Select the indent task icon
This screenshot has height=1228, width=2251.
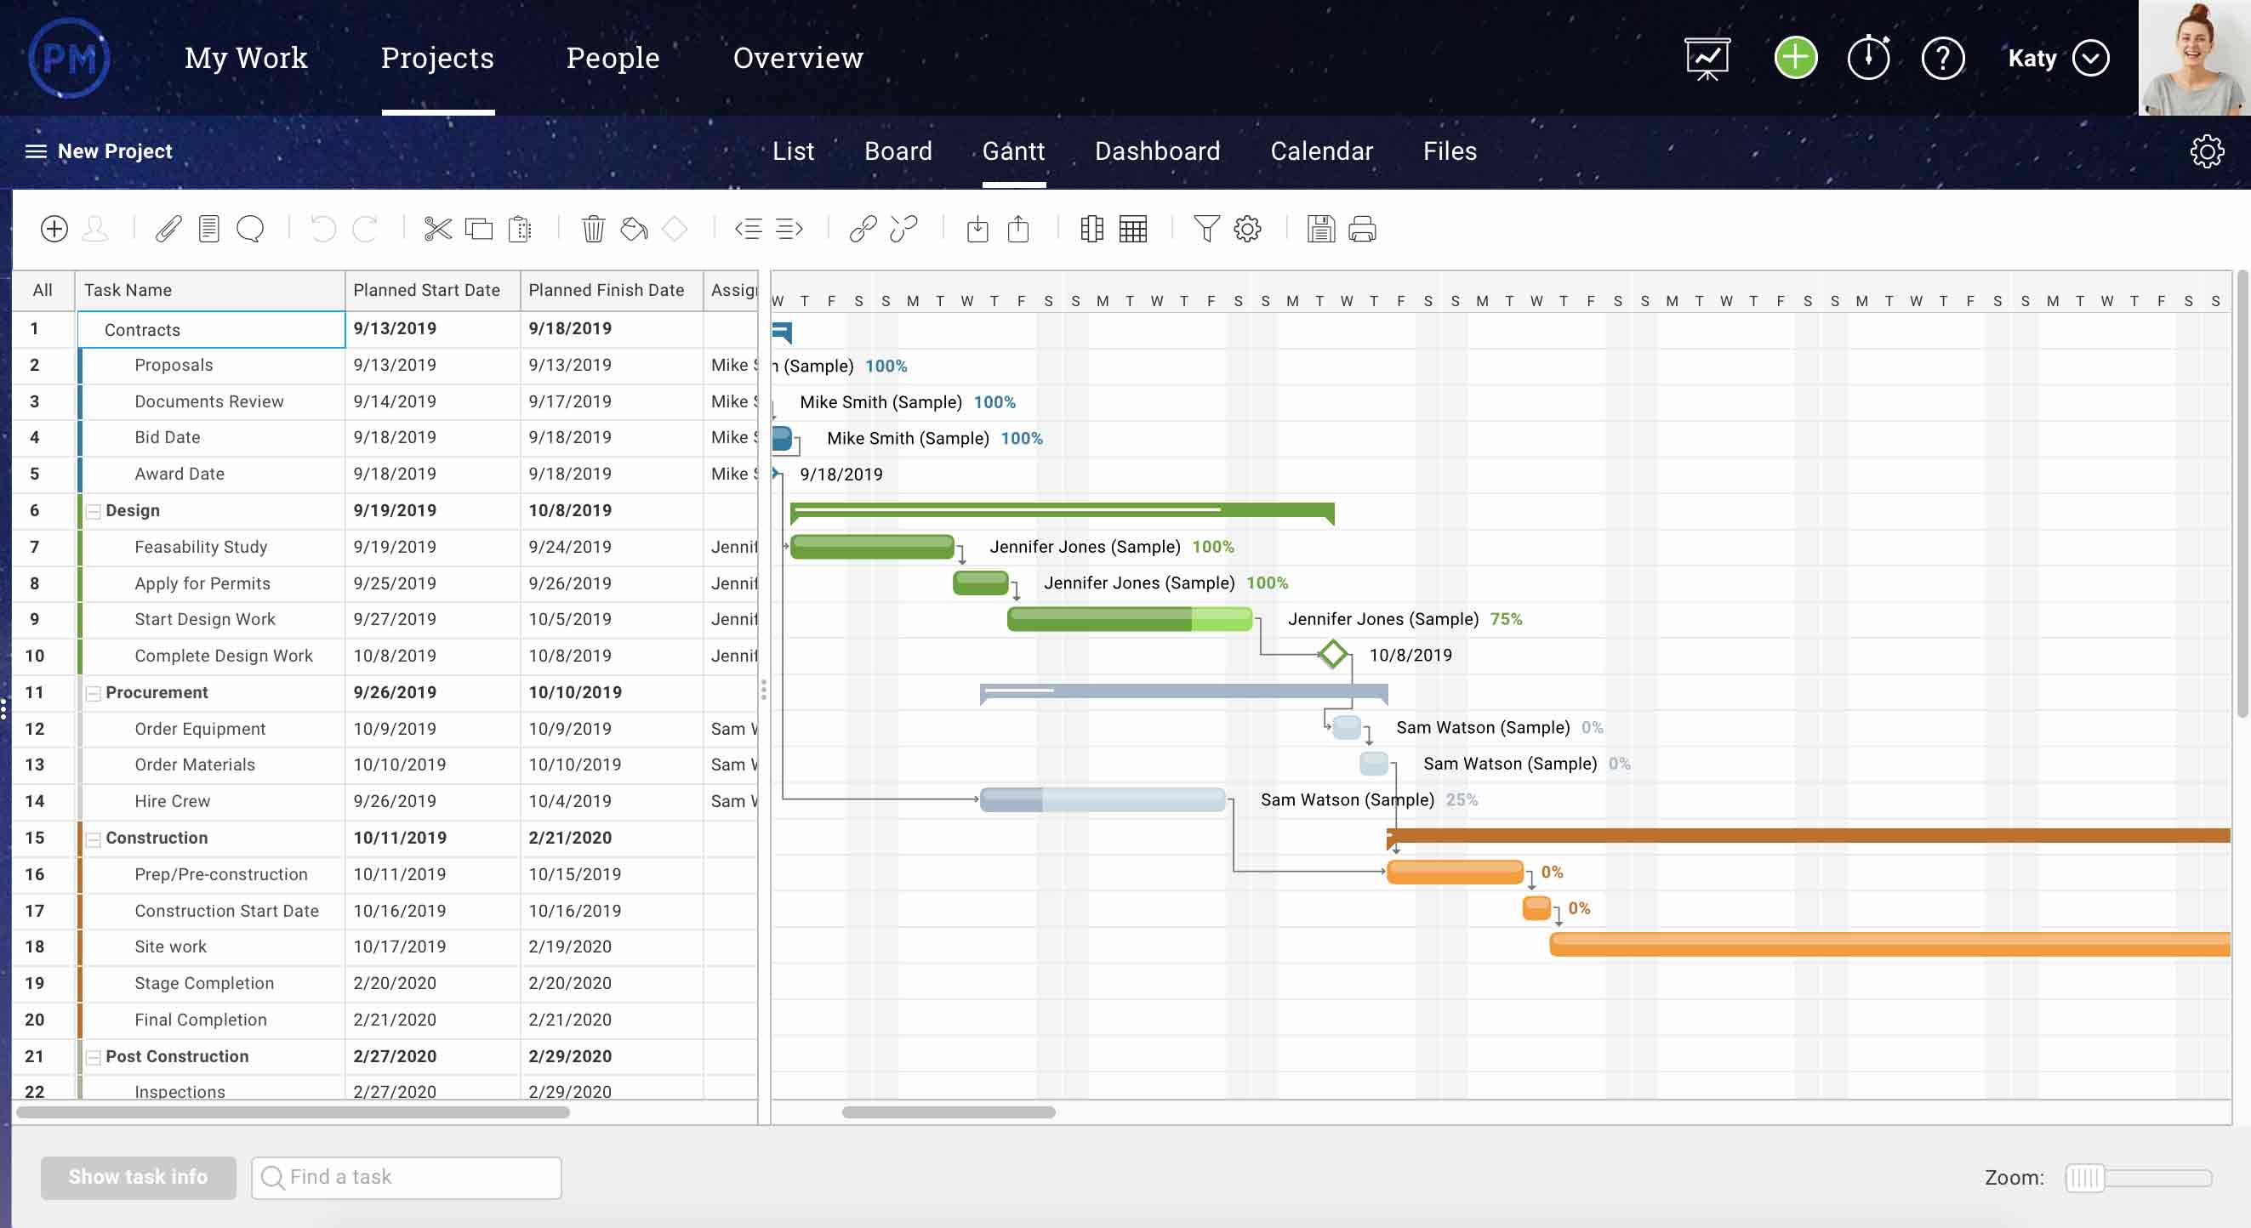coord(788,229)
